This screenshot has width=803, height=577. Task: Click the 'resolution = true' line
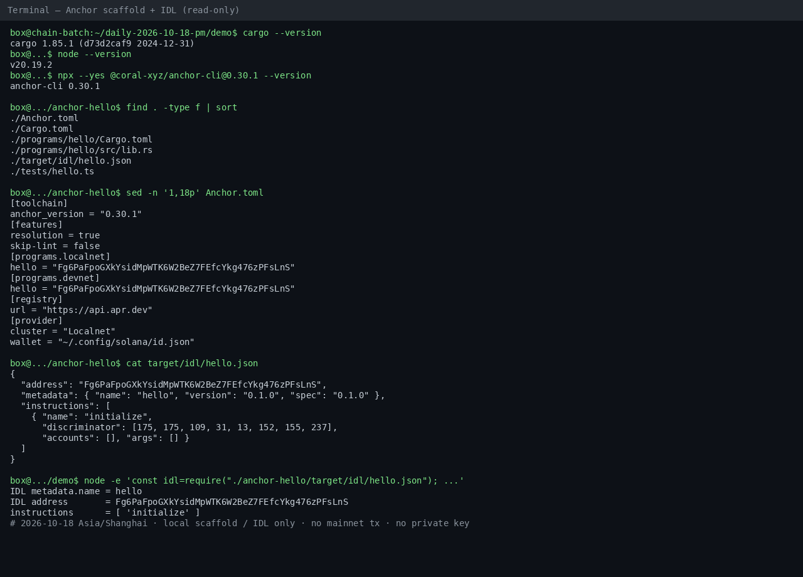[x=55, y=235]
